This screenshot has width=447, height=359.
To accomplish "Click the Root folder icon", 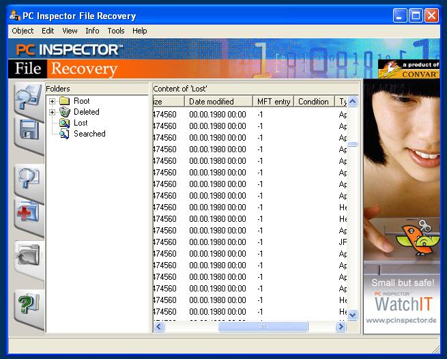I will (x=65, y=101).
